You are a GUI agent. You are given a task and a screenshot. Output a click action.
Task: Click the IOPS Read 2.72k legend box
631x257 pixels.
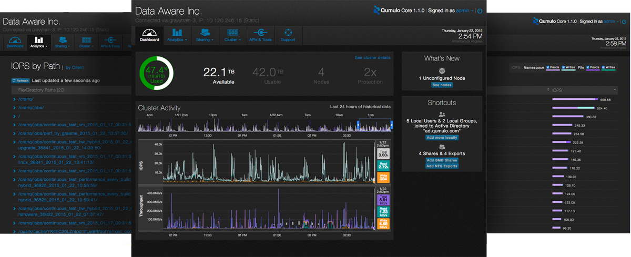tap(383, 165)
